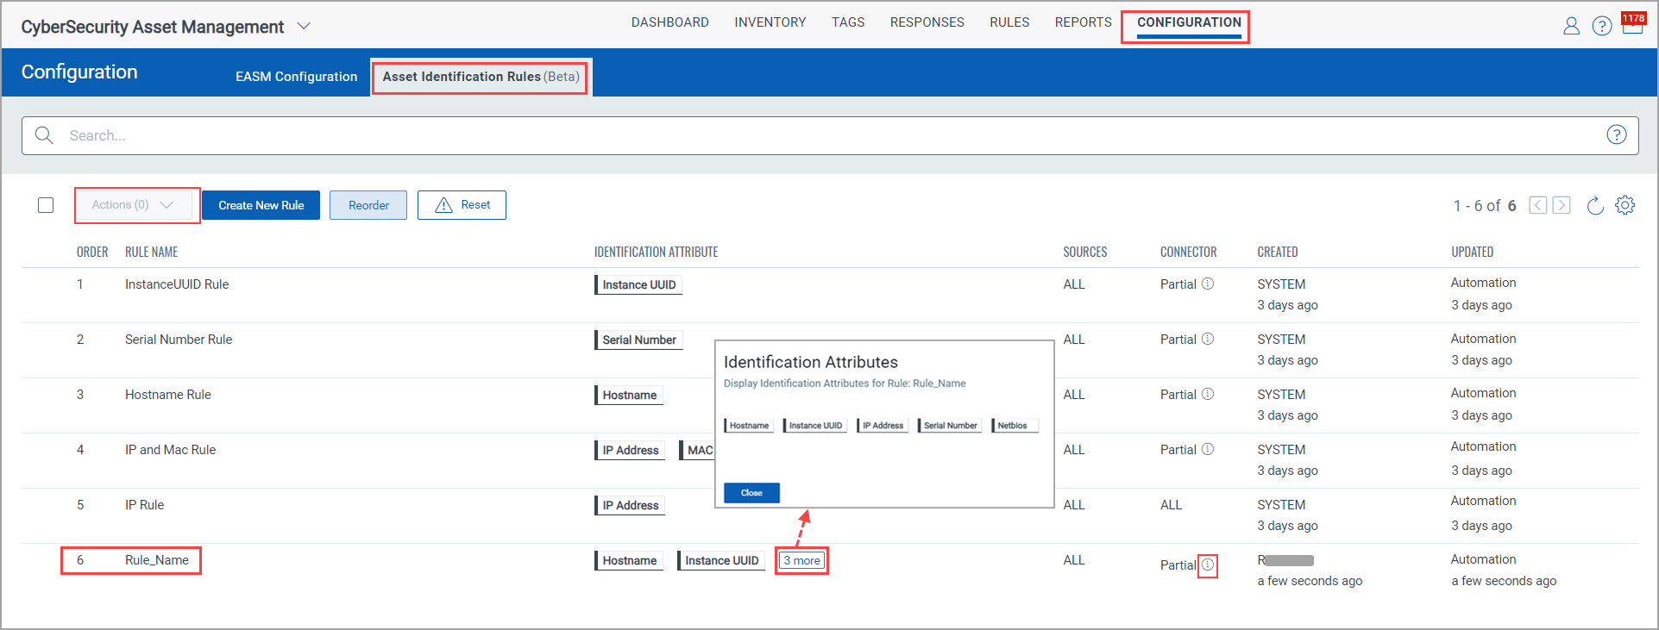Screen dimensions: 1659x630
Task: Show connector info for Serial Number Rule
Action: click(1208, 339)
